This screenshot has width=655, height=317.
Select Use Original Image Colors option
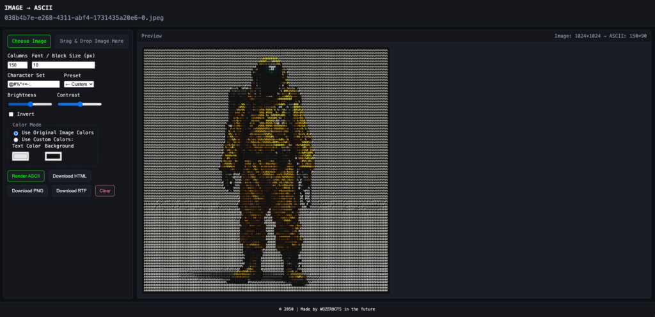point(16,133)
